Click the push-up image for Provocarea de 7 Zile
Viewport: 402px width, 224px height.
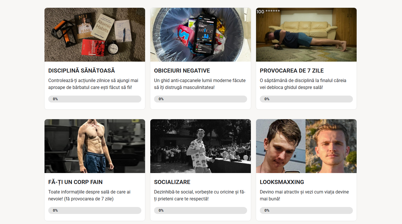(x=306, y=35)
